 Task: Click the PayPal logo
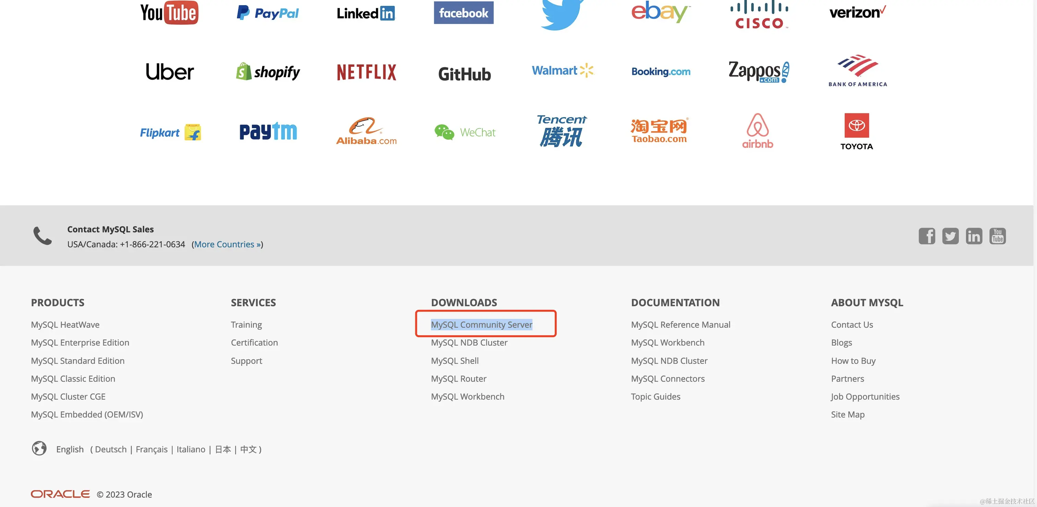(x=268, y=13)
